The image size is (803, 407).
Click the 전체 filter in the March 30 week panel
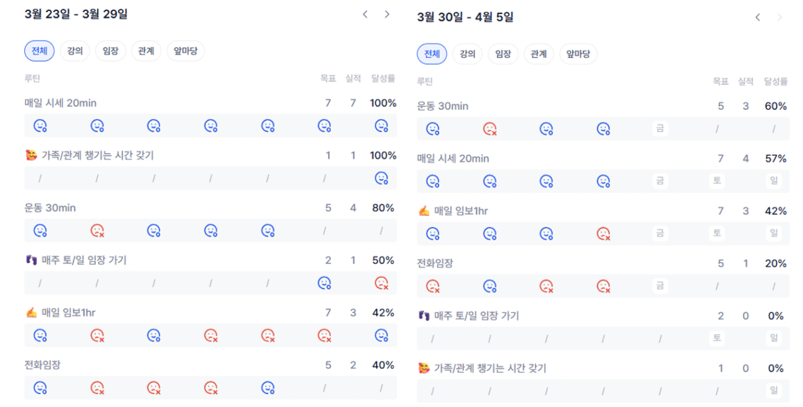[432, 54]
